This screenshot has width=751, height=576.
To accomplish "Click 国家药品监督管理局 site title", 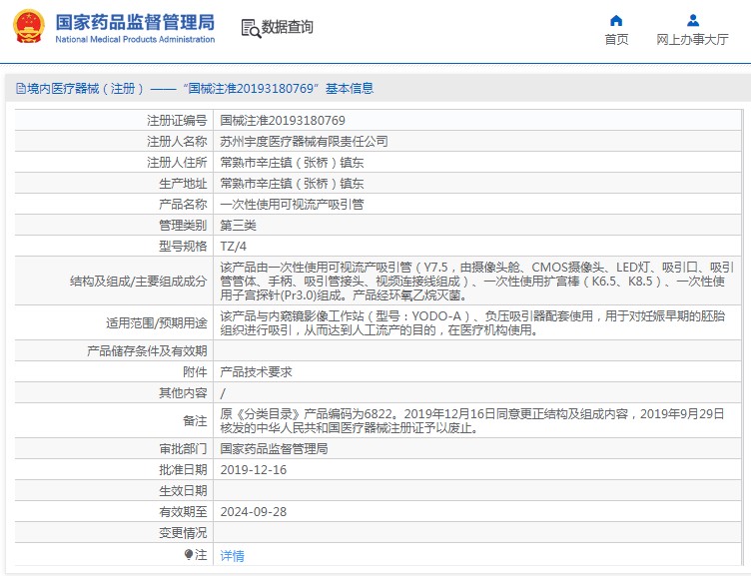I will (x=135, y=22).
